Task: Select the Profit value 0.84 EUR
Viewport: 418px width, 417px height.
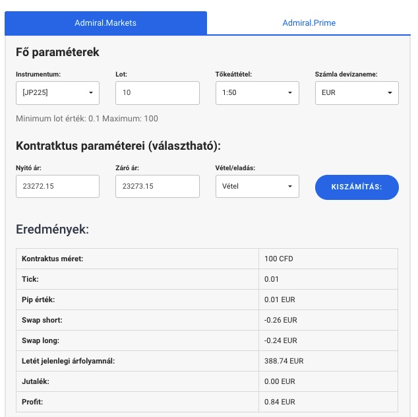Action: click(280, 402)
